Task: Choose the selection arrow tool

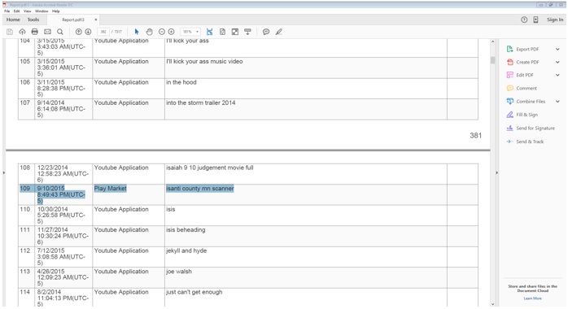Action: [x=137, y=32]
